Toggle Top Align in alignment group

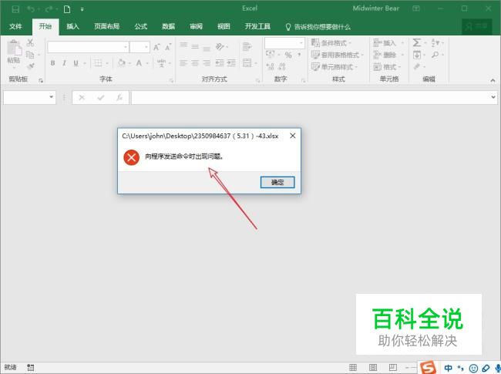coord(183,45)
